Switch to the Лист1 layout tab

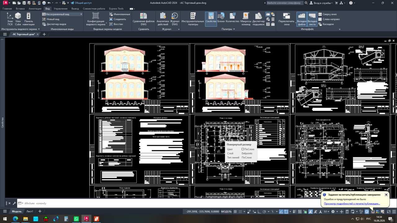pyautogui.click(x=29, y=211)
